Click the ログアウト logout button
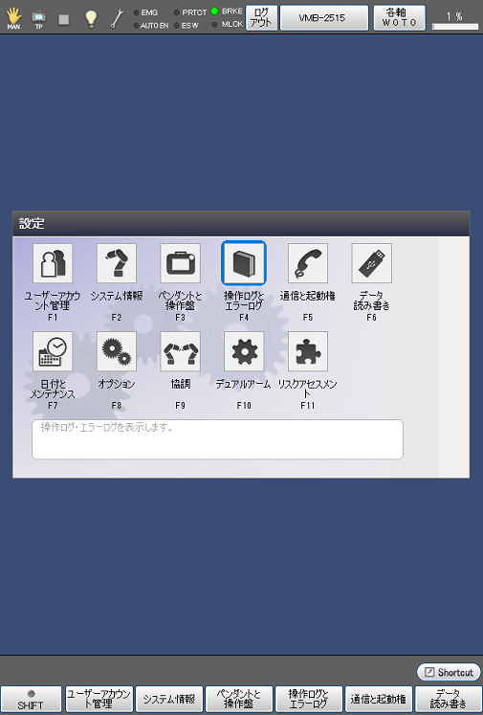 [x=261, y=18]
